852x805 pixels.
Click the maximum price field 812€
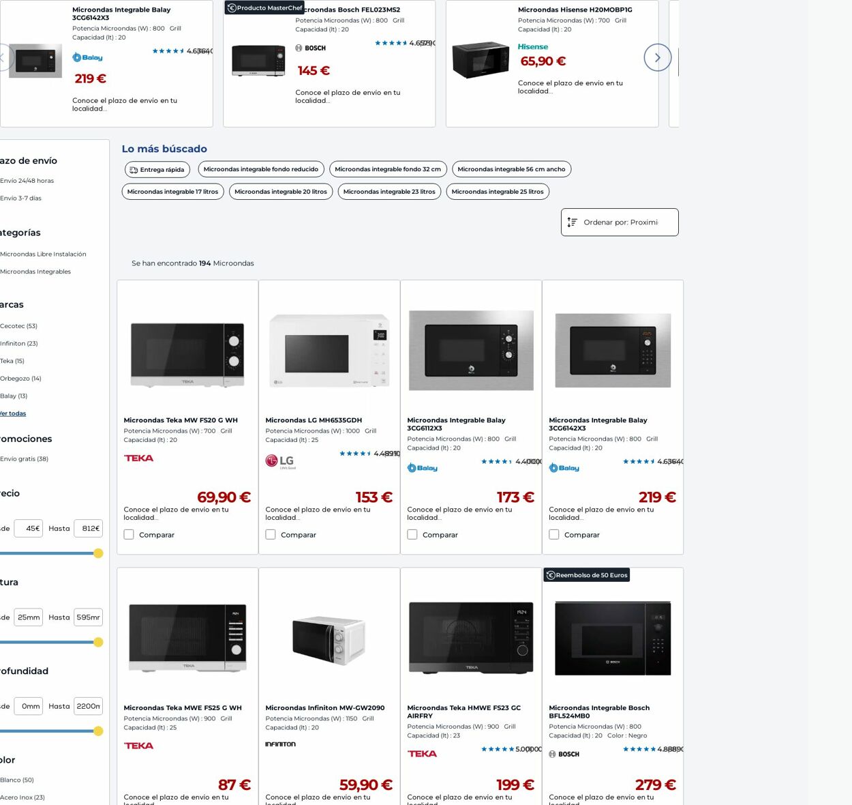click(88, 528)
